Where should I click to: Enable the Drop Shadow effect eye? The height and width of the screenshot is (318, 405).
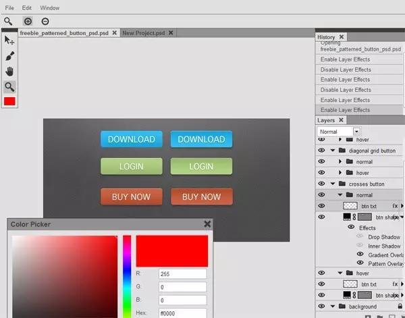tap(360, 236)
